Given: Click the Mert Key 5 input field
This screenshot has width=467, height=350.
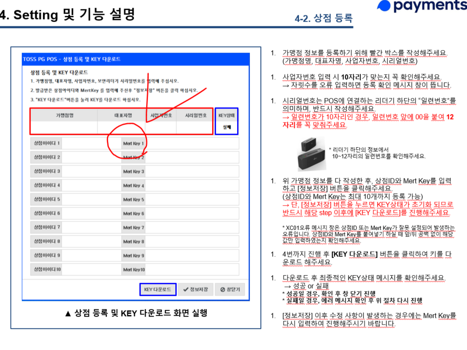Looking at the screenshot, I should [x=192, y=199].
